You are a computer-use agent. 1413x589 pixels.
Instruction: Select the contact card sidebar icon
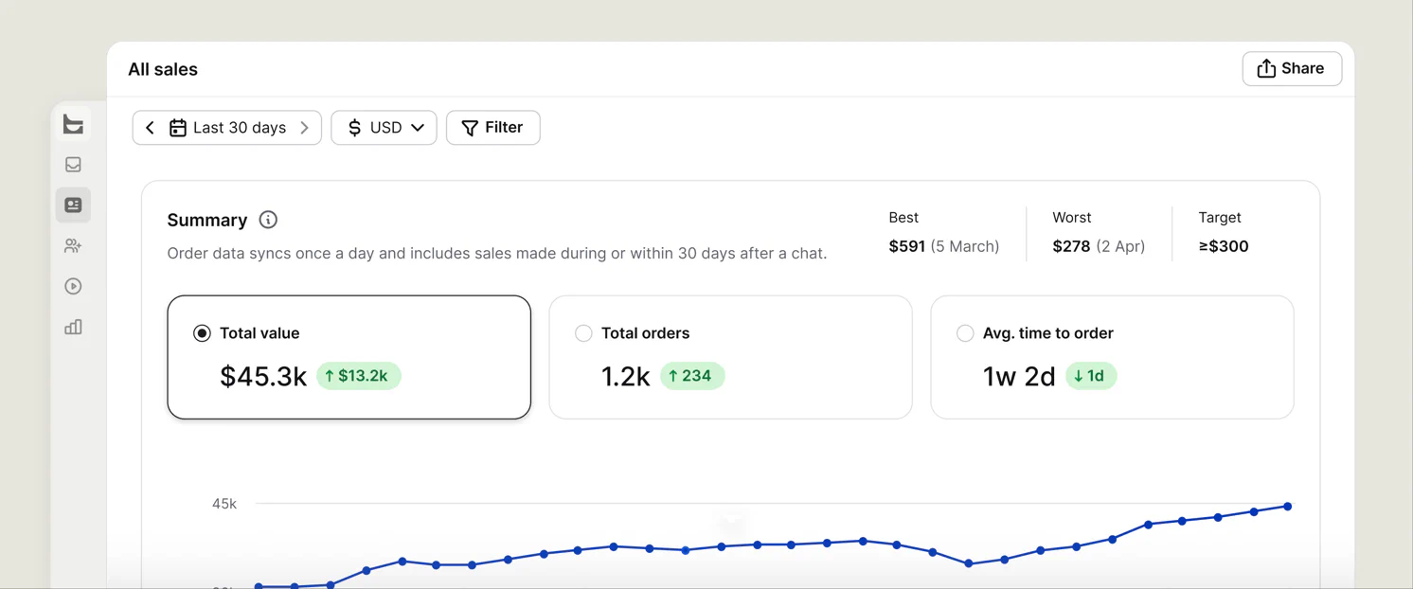coord(73,205)
